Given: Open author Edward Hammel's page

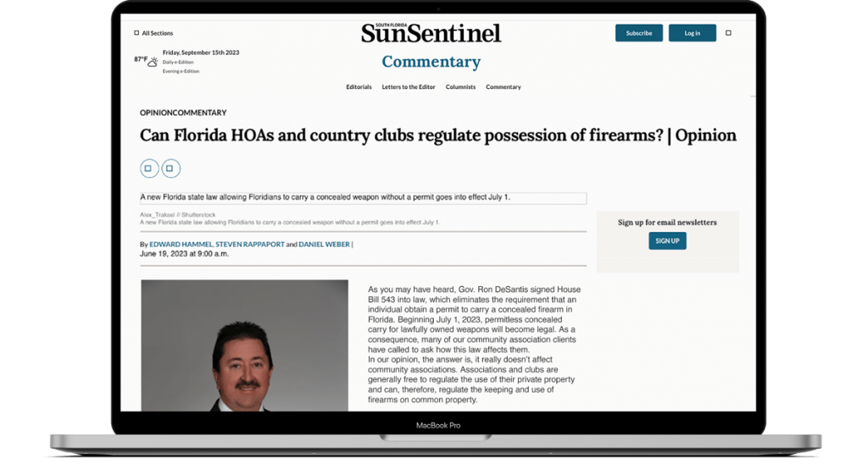Looking at the screenshot, I should click(181, 244).
